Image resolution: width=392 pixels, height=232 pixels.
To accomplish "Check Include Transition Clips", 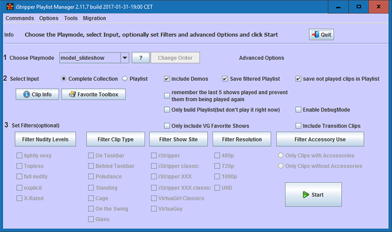I will (298, 126).
